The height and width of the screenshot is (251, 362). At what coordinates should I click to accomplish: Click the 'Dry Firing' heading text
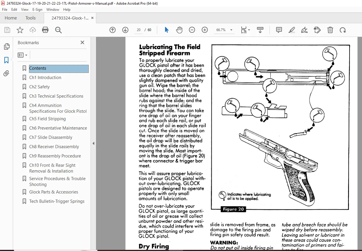154,246
